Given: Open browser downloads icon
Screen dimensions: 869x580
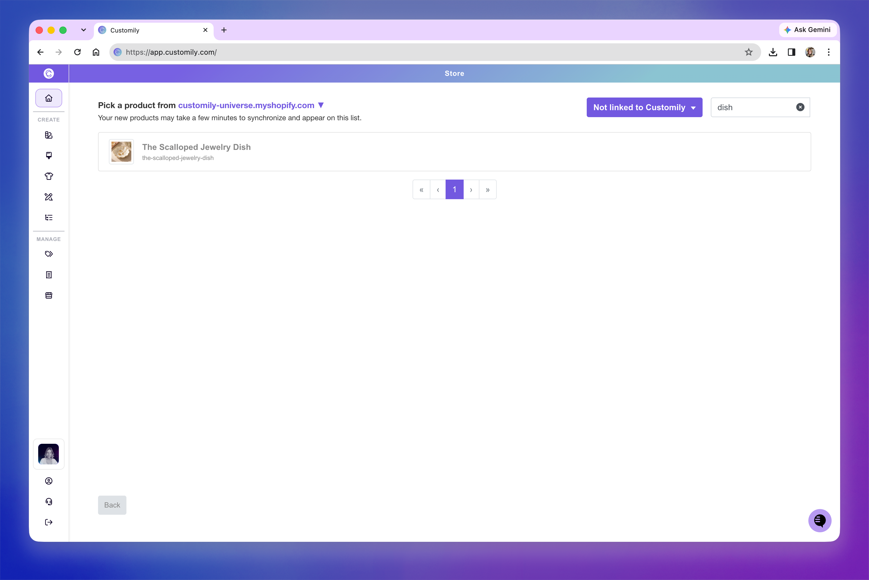Looking at the screenshot, I should pyautogui.click(x=773, y=52).
